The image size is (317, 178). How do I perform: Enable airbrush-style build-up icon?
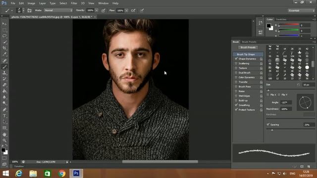(133, 10)
